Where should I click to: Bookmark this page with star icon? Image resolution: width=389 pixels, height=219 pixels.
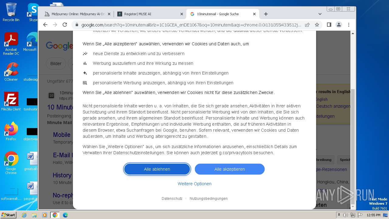point(317,25)
